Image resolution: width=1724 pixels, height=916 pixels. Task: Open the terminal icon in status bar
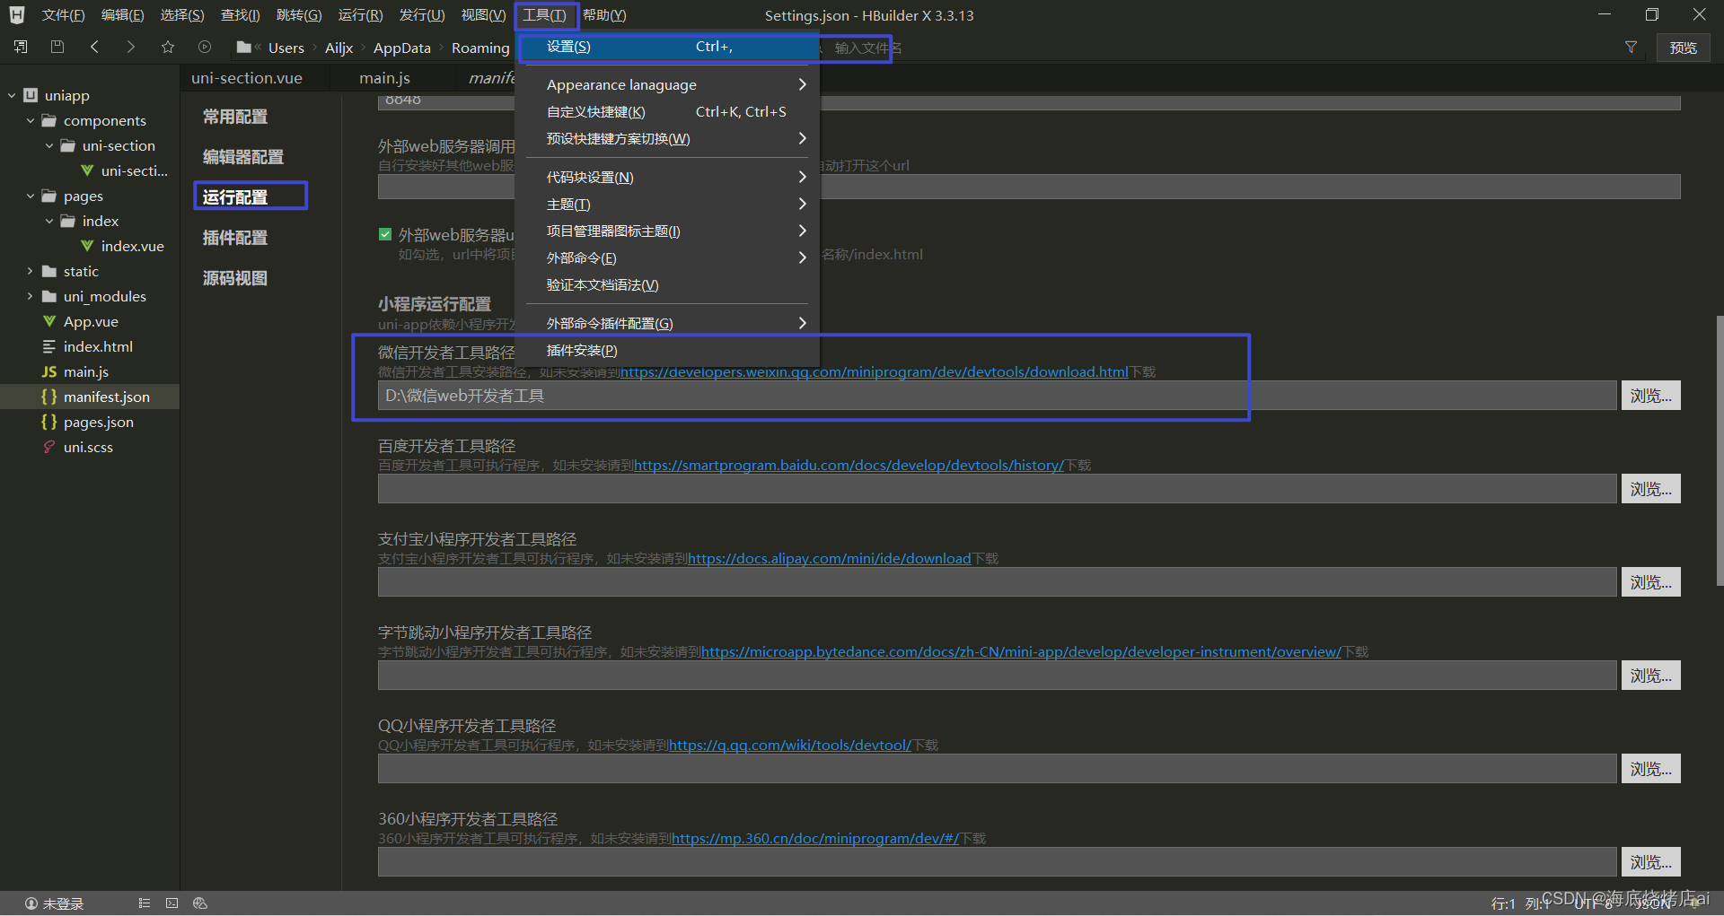click(x=172, y=903)
